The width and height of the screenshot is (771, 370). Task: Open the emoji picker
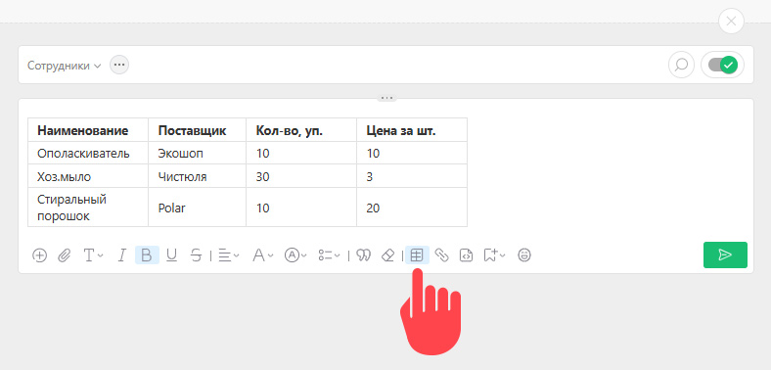[524, 255]
